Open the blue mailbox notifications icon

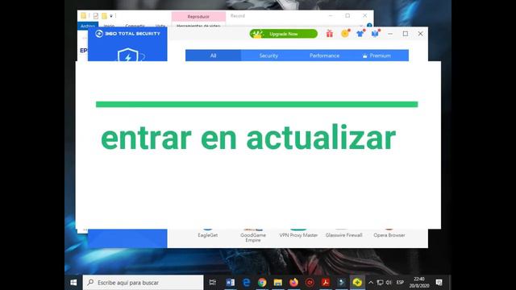click(375, 34)
